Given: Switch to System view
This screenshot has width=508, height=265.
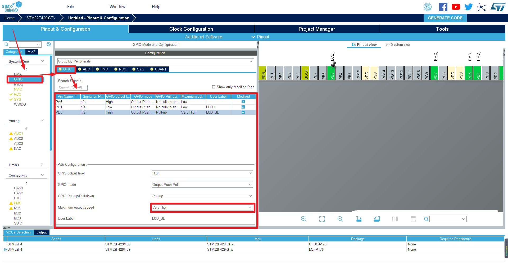Looking at the screenshot, I should (398, 44).
